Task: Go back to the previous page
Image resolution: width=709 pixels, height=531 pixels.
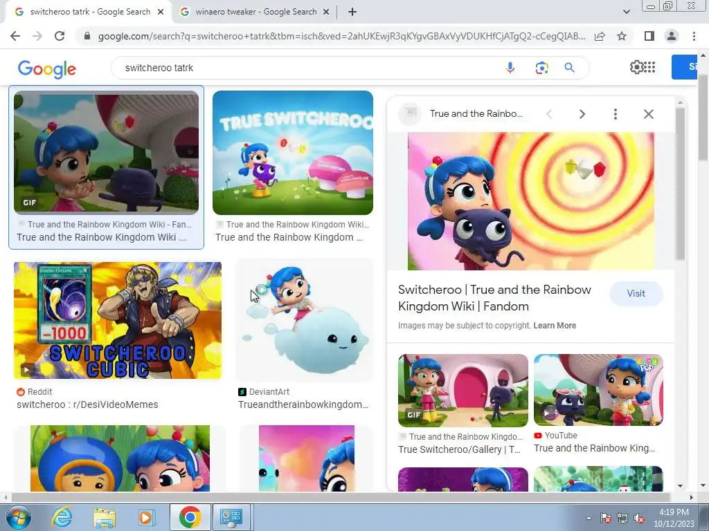Action: pyautogui.click(x=15, y=36)
